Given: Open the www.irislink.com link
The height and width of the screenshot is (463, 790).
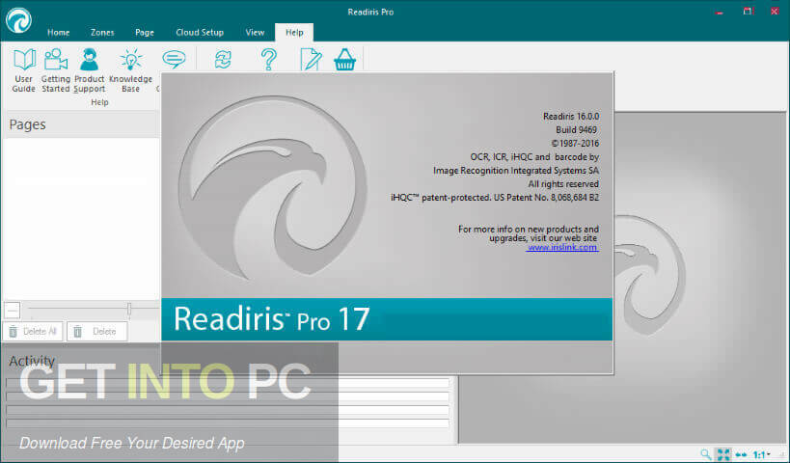Looking at the screenshot, I should (x=562, y=247).
